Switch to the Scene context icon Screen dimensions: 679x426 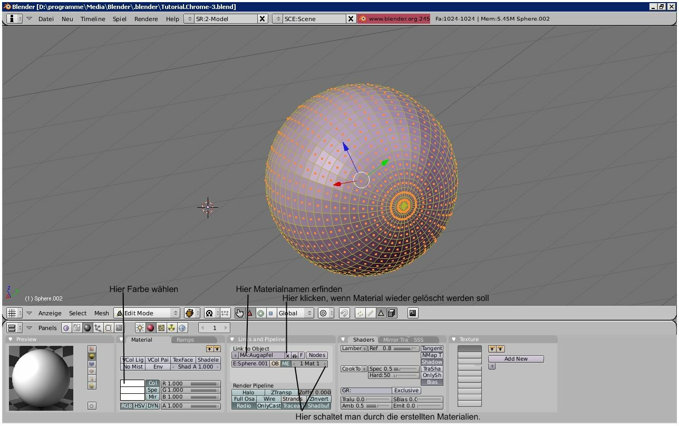pos(119,328)
